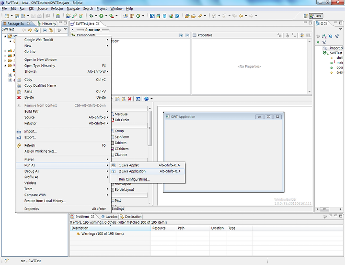Open the Window menu in the menu bar
Screen dimensions: 345x265
pos(116,9)
